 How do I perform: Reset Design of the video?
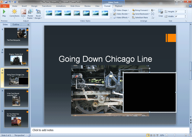coord(38,14)
